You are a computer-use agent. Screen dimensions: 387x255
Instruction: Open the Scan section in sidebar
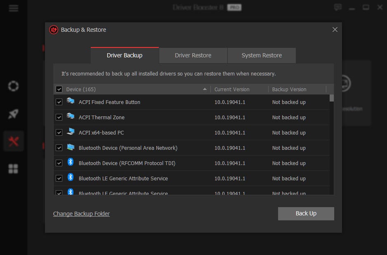(x=13, y=86)
